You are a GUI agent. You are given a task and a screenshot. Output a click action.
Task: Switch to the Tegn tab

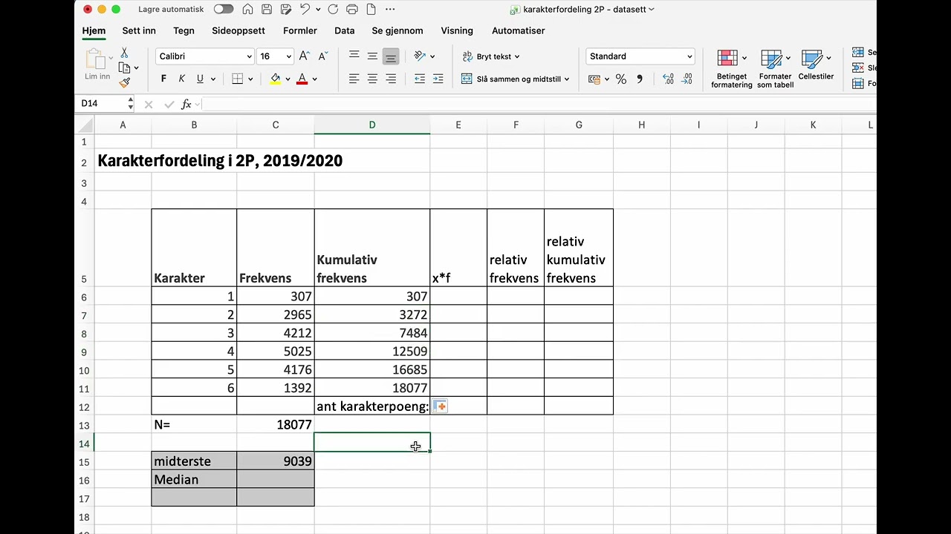184,30
